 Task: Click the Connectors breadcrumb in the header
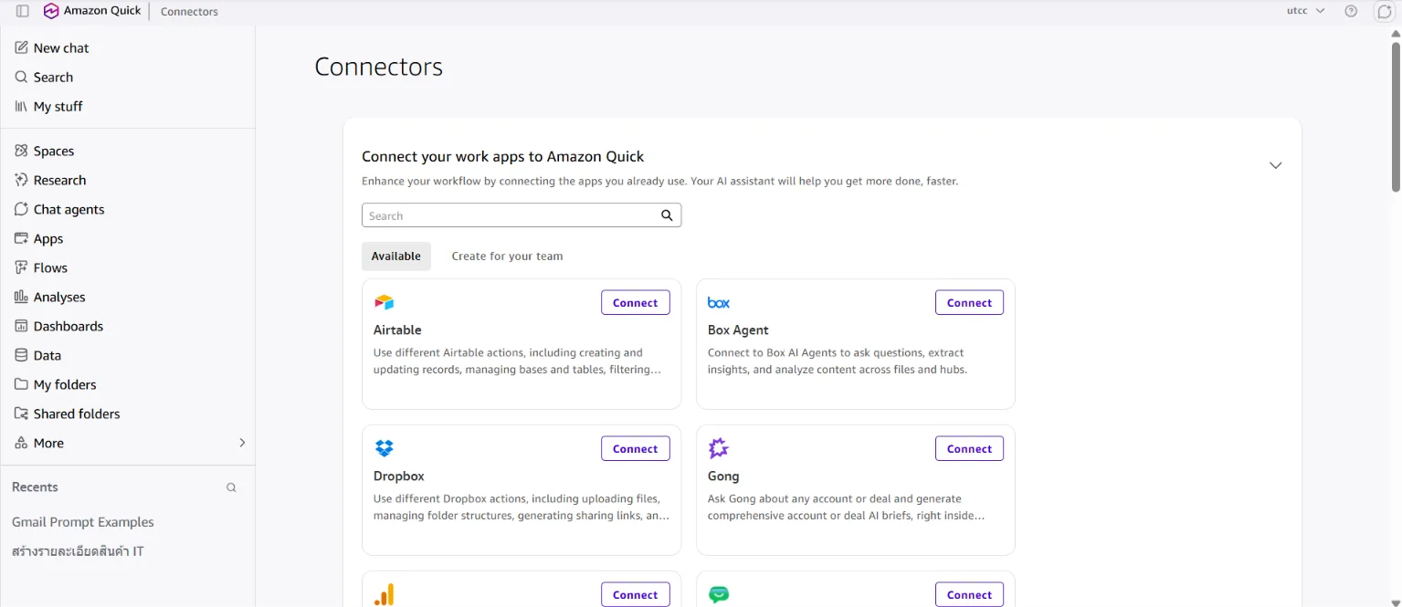point(189,12)
